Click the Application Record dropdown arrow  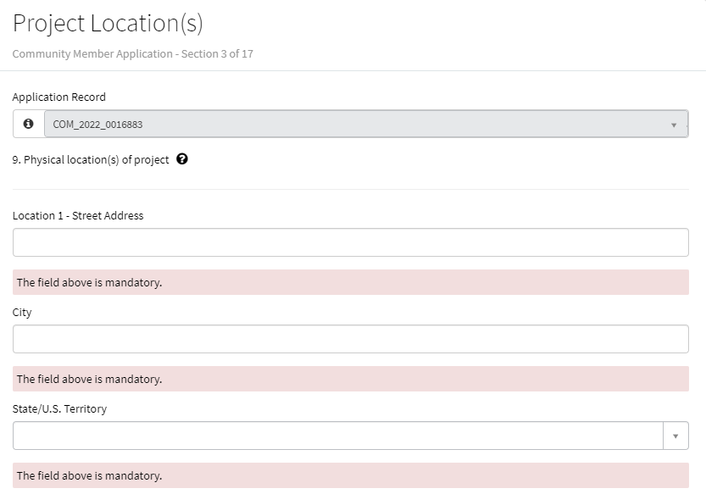click(x=674, y=125)
